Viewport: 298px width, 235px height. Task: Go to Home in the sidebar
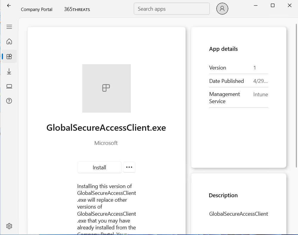9,42
